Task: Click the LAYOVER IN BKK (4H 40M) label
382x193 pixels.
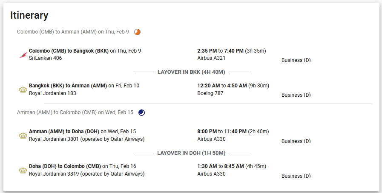Action: pos(191,72)
